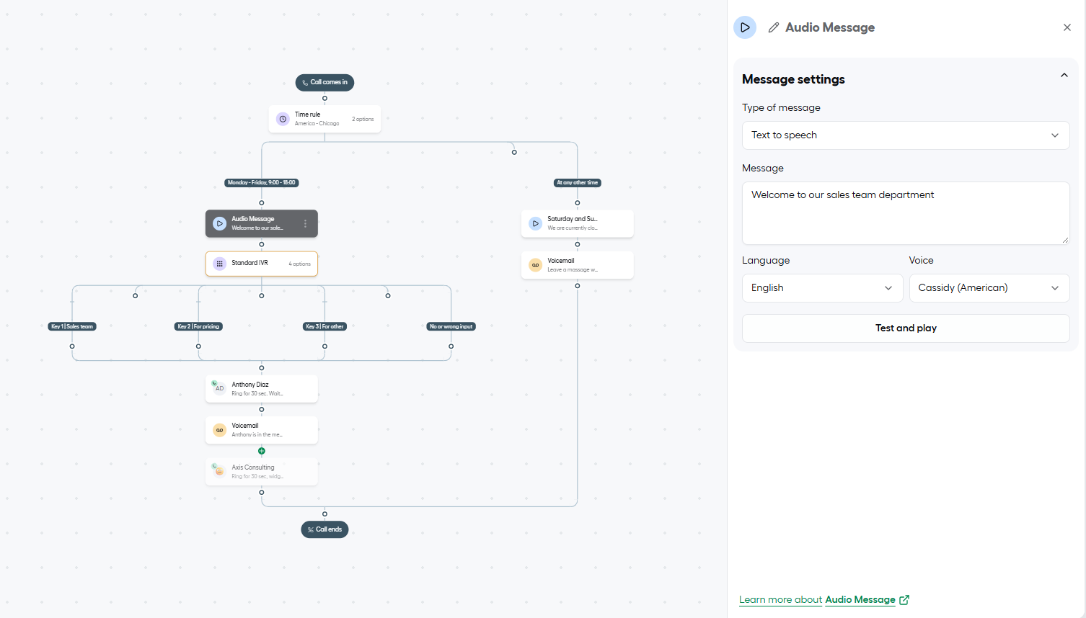
Task: Open the Type of message dropdown
Action: pos(906,135)
